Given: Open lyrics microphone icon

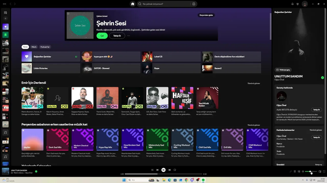Looking at the screenshot, I should [291, 172].
